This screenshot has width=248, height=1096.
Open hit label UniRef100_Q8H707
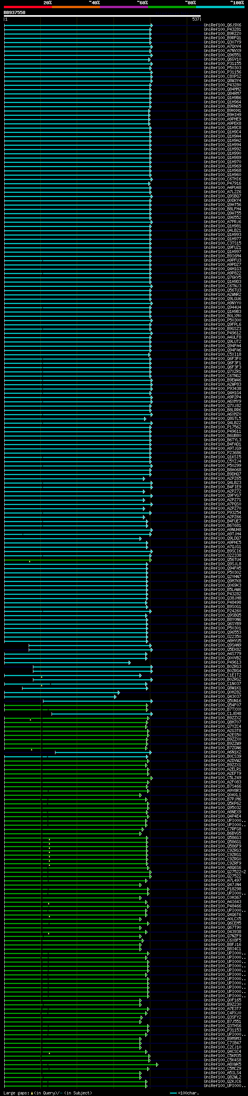click(222, 722)
